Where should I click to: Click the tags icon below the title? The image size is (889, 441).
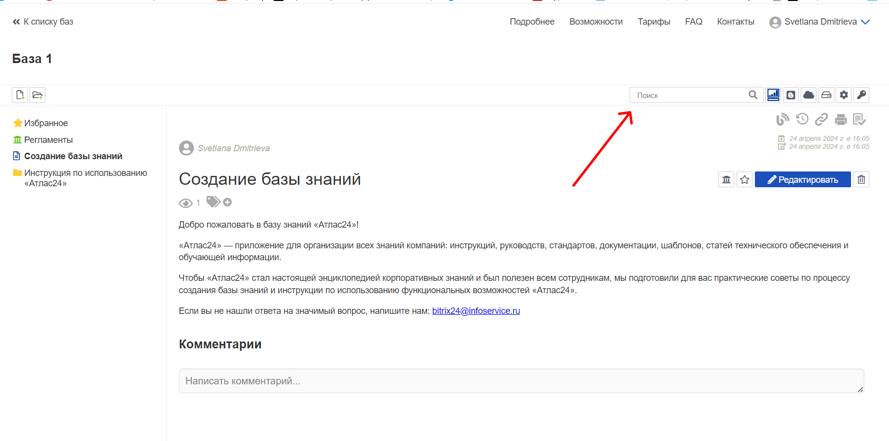213,202
